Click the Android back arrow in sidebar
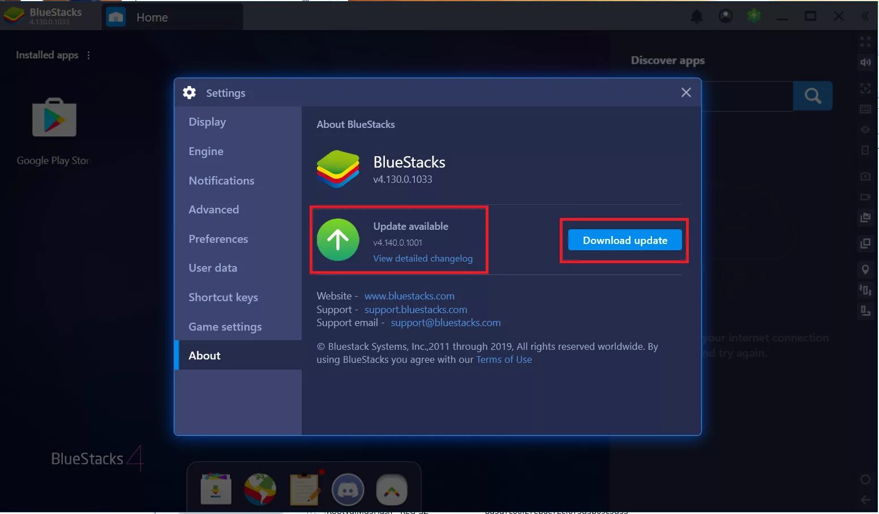 coord(865,500)
